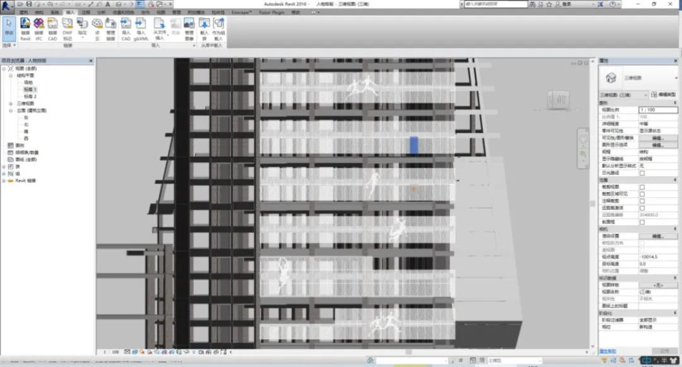Click the ViewCube in the 3D view
682x367 pixels.
[558, 100]
